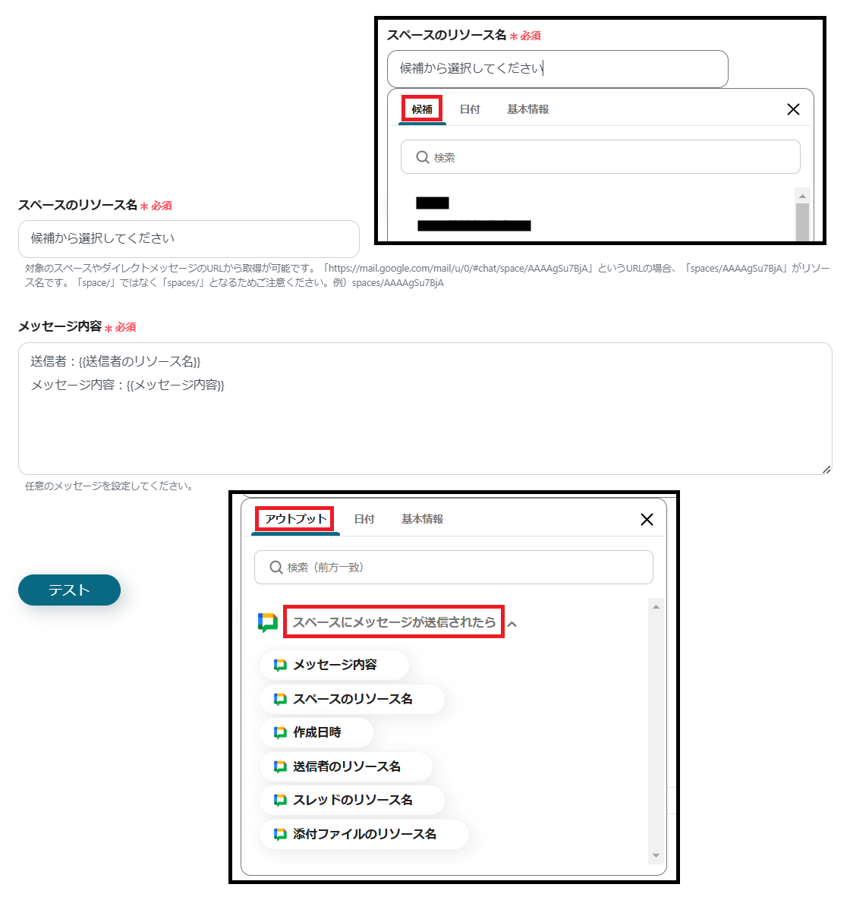
Task: Click the Google Chat icon beside the trigger title
Action: click(268, 622)
